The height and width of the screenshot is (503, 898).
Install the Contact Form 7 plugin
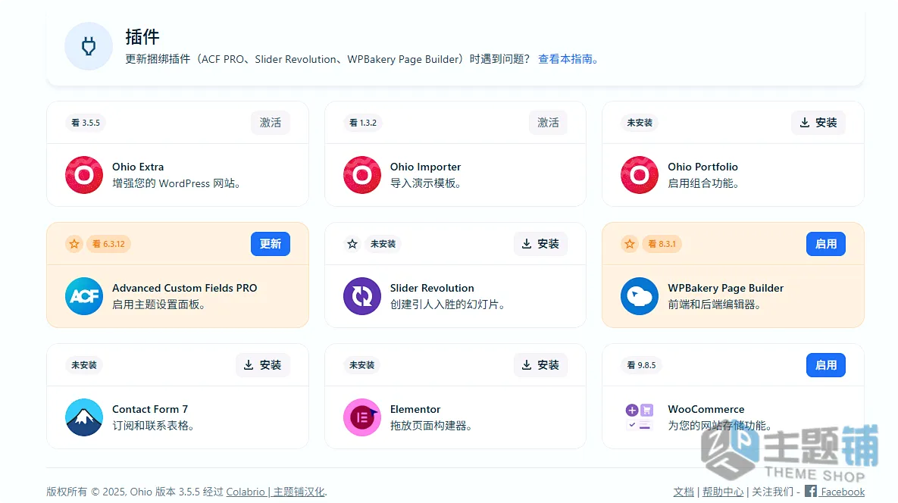coord(263,365)
